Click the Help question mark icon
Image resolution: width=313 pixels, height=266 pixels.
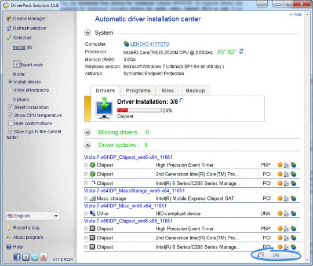pyautogui.click(x=9, y=247)
